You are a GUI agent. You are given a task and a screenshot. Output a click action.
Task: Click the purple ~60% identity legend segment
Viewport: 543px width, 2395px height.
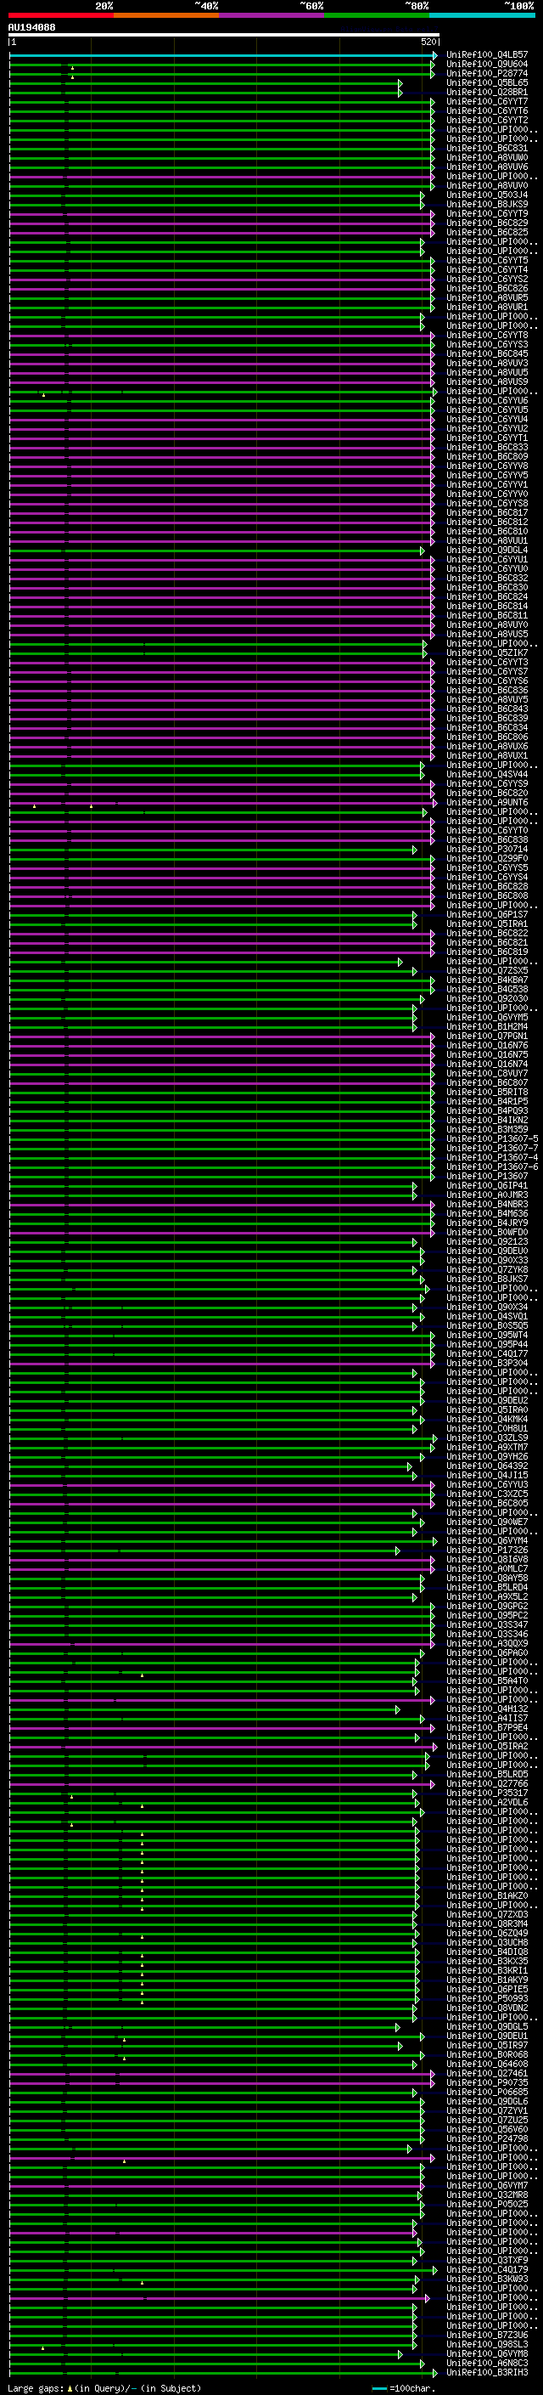pos(272,15)
